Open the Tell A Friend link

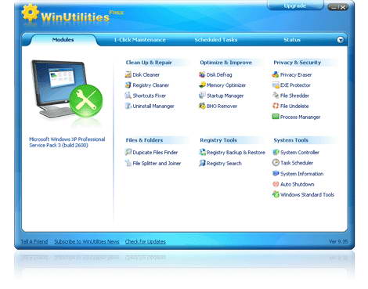click(34, 241)
